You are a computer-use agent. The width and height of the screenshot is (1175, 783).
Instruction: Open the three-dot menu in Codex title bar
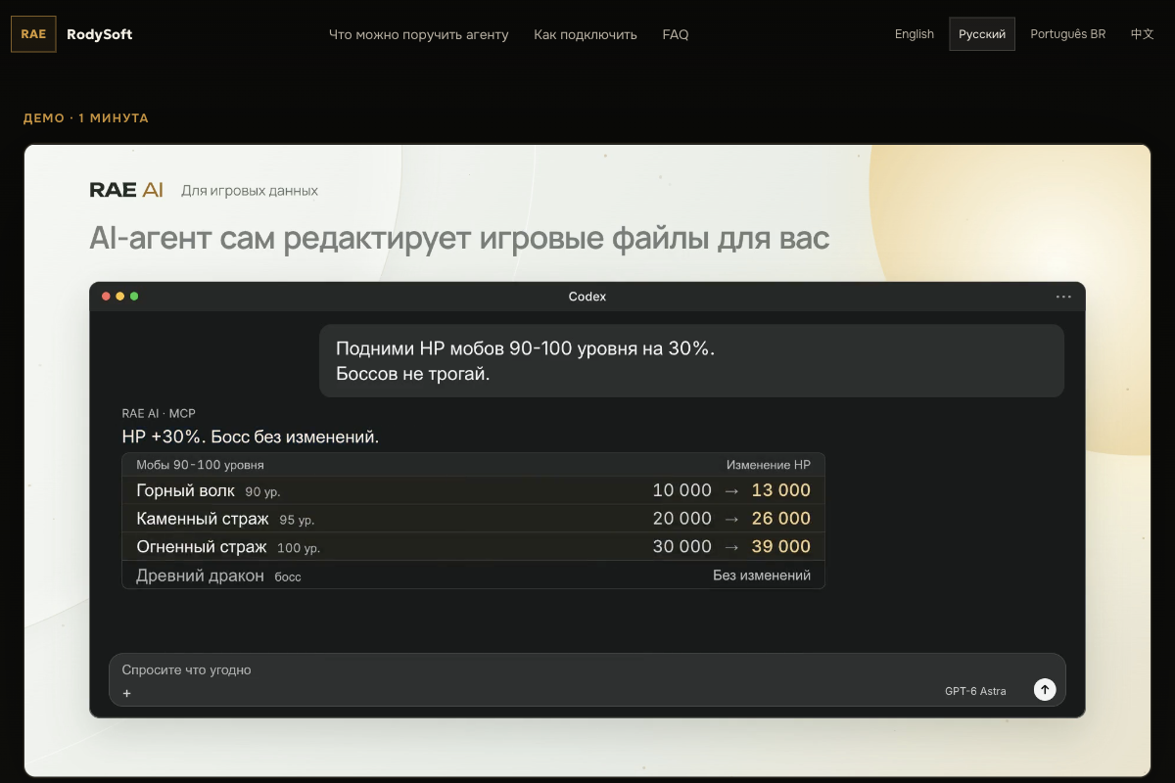click(1063, 297)
